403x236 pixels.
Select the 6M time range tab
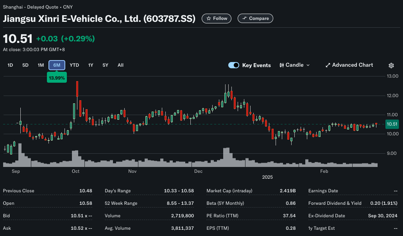pos(57,65)
